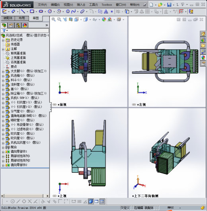
Task: Click the New document icon
Action: click(x=151, y=5)
